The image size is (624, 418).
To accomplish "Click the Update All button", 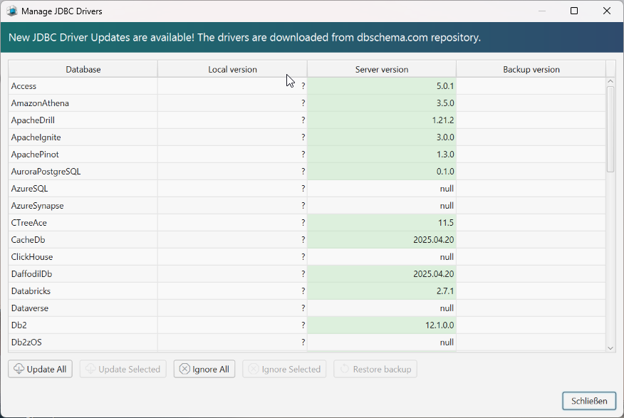I will click(40, 369).
